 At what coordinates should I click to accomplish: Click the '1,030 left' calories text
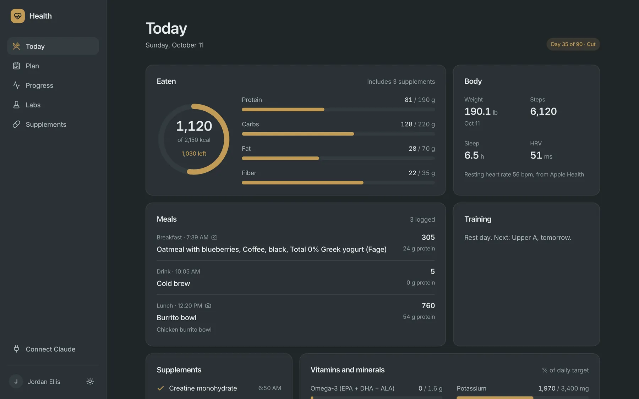pos(194,154)
